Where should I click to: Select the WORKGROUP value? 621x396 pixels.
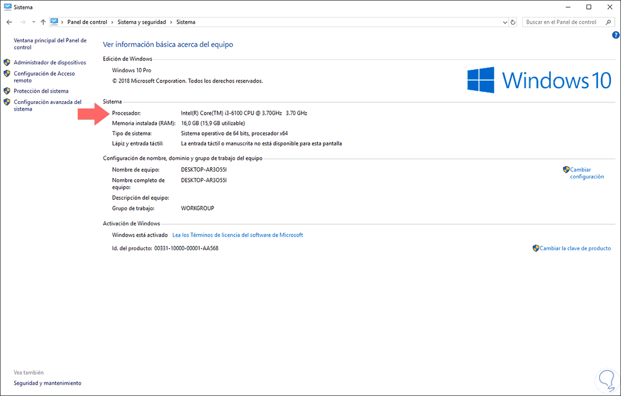(197, 208)
